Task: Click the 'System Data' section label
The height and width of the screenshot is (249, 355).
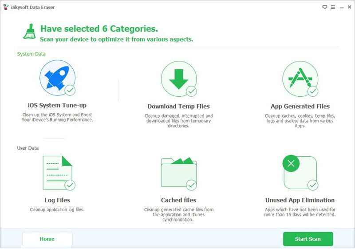Action: click(31, 54)
